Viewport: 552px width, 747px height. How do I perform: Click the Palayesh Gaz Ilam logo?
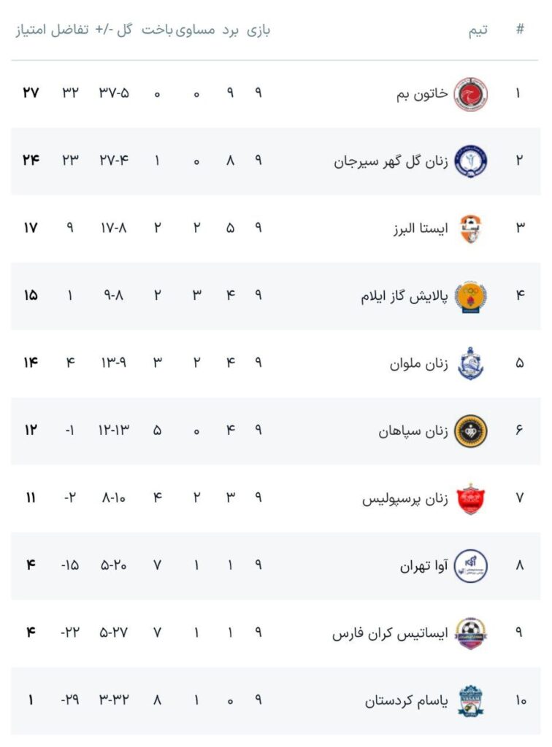pyautogui.click(x=471, y=296)
